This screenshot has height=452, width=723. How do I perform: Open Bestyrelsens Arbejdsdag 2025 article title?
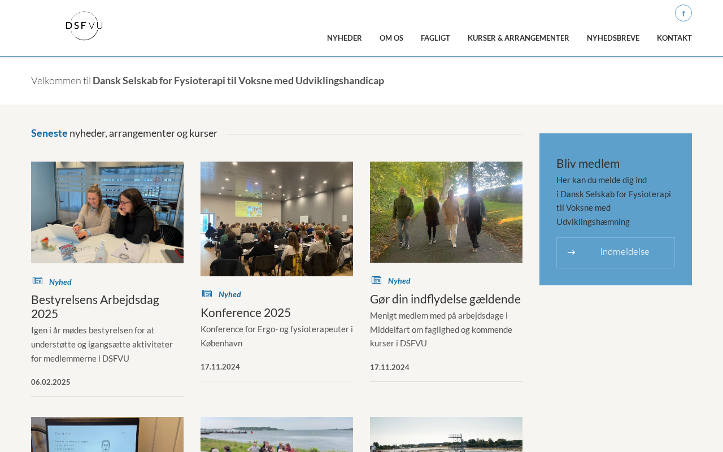tap(95, 307)
